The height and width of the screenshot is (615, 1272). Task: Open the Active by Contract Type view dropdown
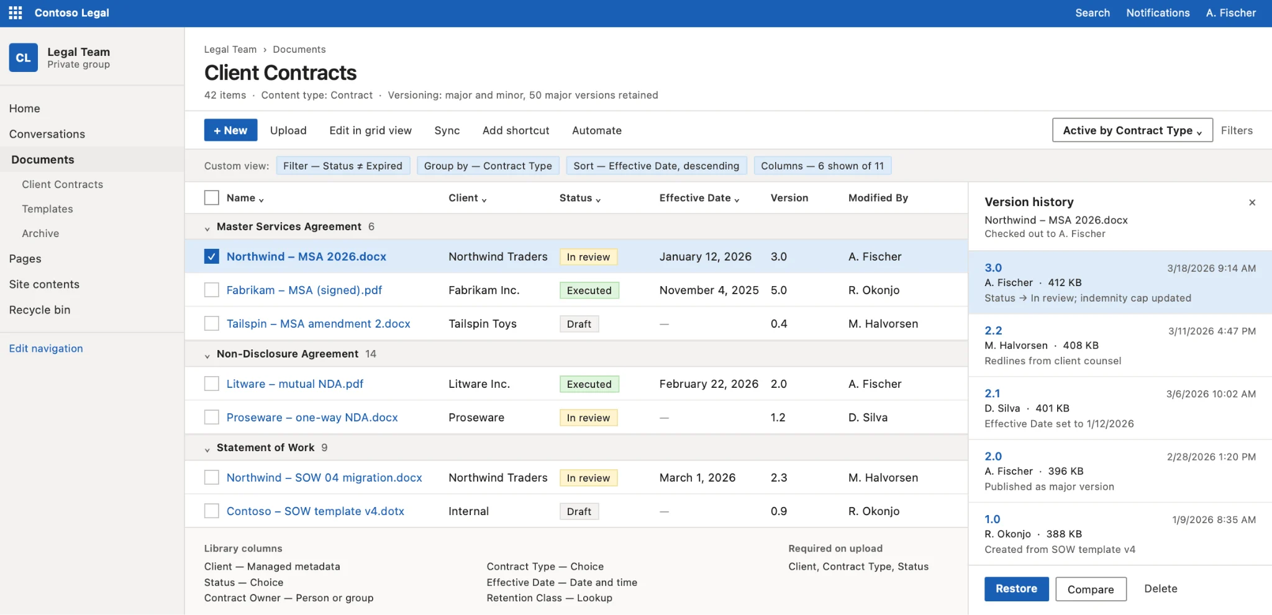pyautogui.click(x=1132, y=130)
